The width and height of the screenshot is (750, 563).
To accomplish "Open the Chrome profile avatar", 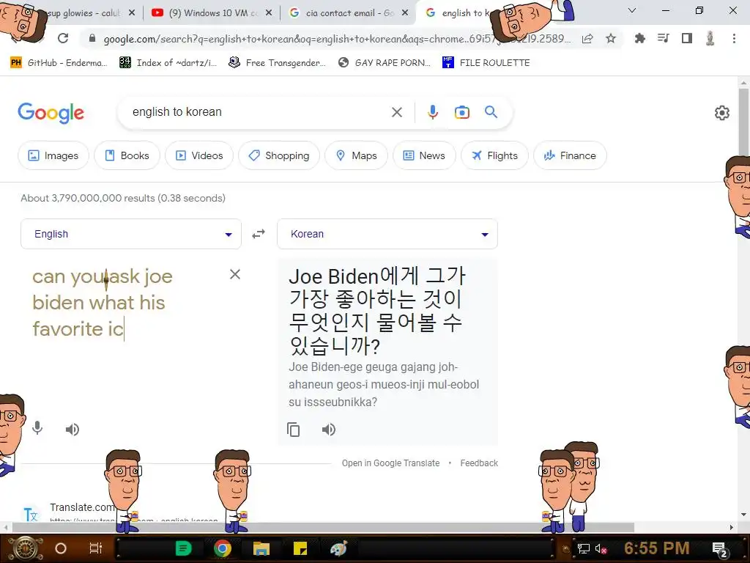I will pos(710,38).
